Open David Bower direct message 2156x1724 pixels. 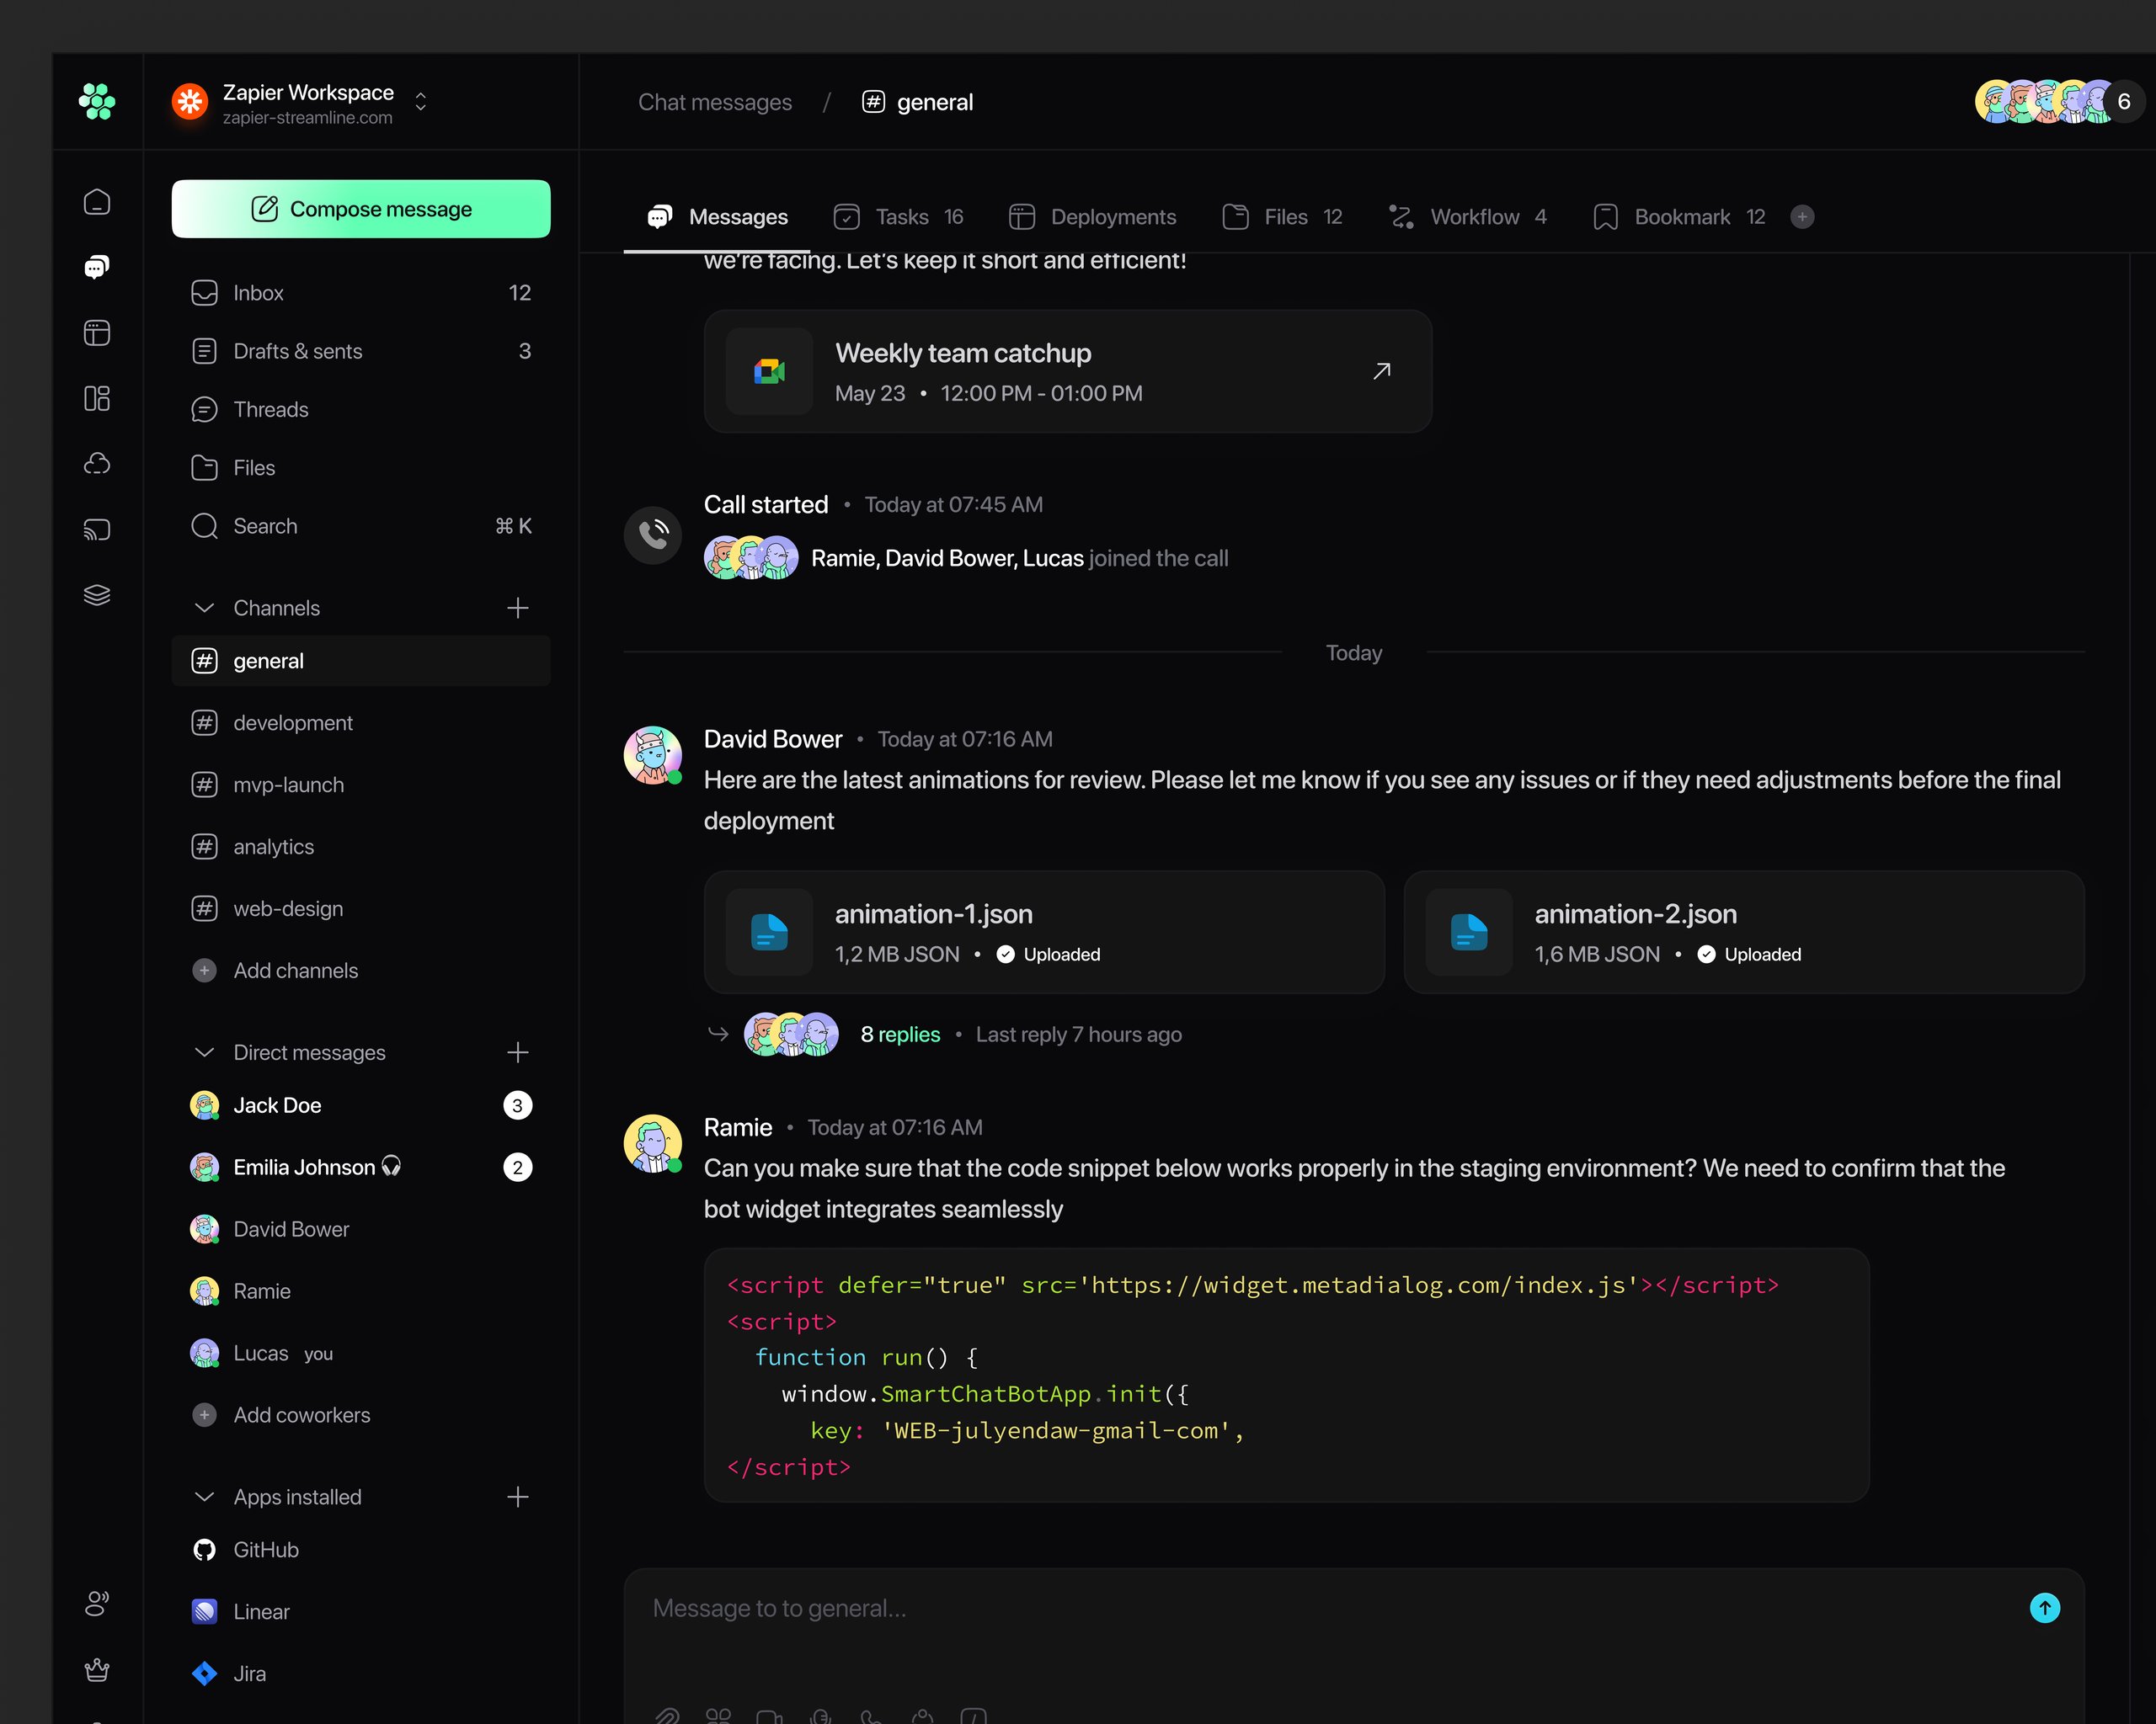tap(361, 1229)
